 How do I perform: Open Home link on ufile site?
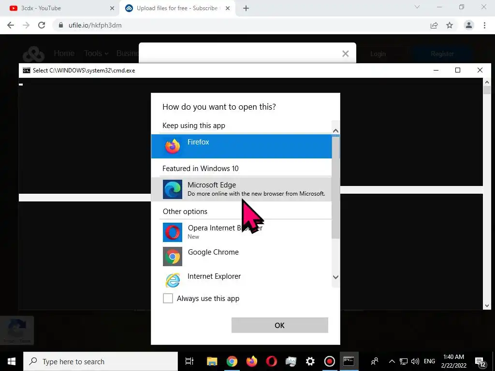click(64, 53)
